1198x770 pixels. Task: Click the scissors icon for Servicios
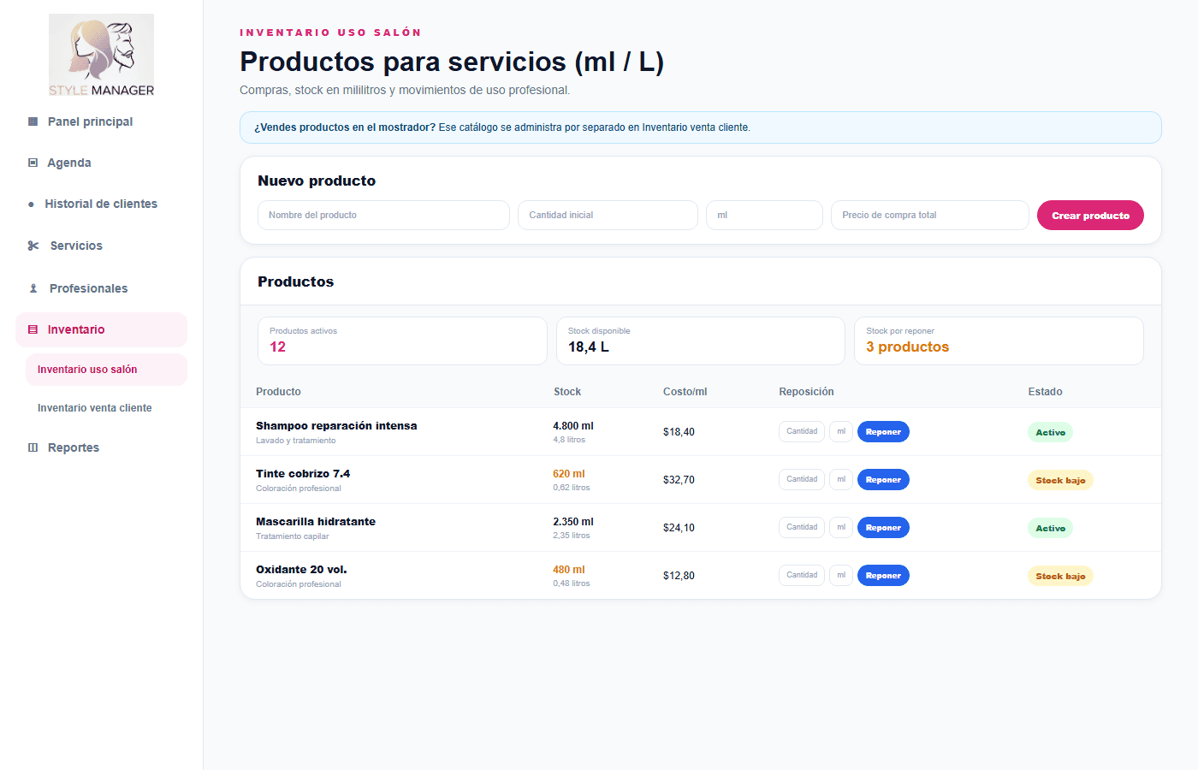pos(33,246)
